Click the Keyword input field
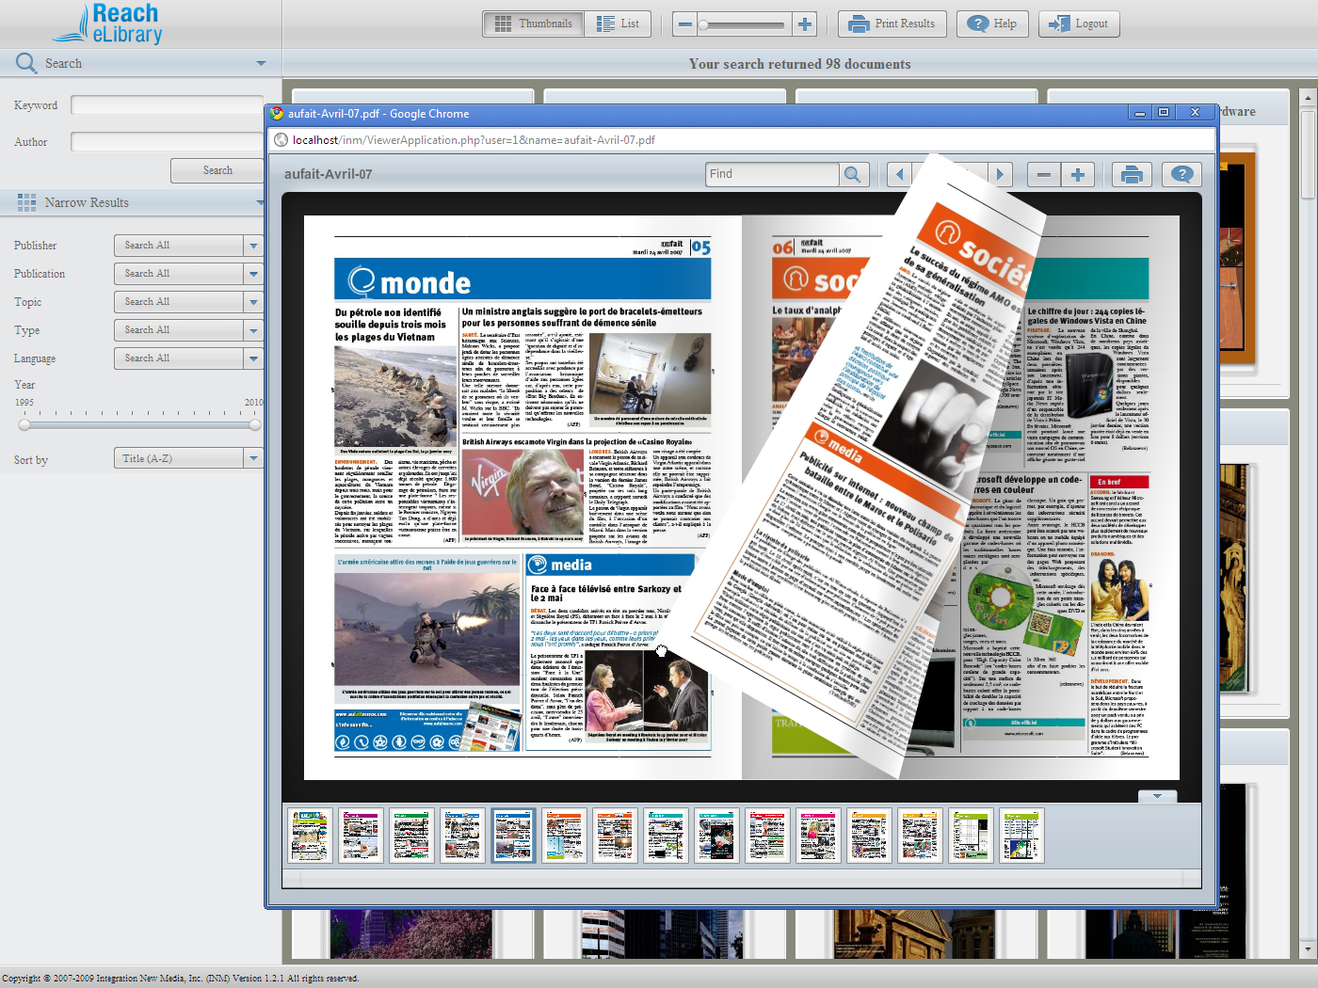This screenshot has width=1318, height=988. [167, 105]
